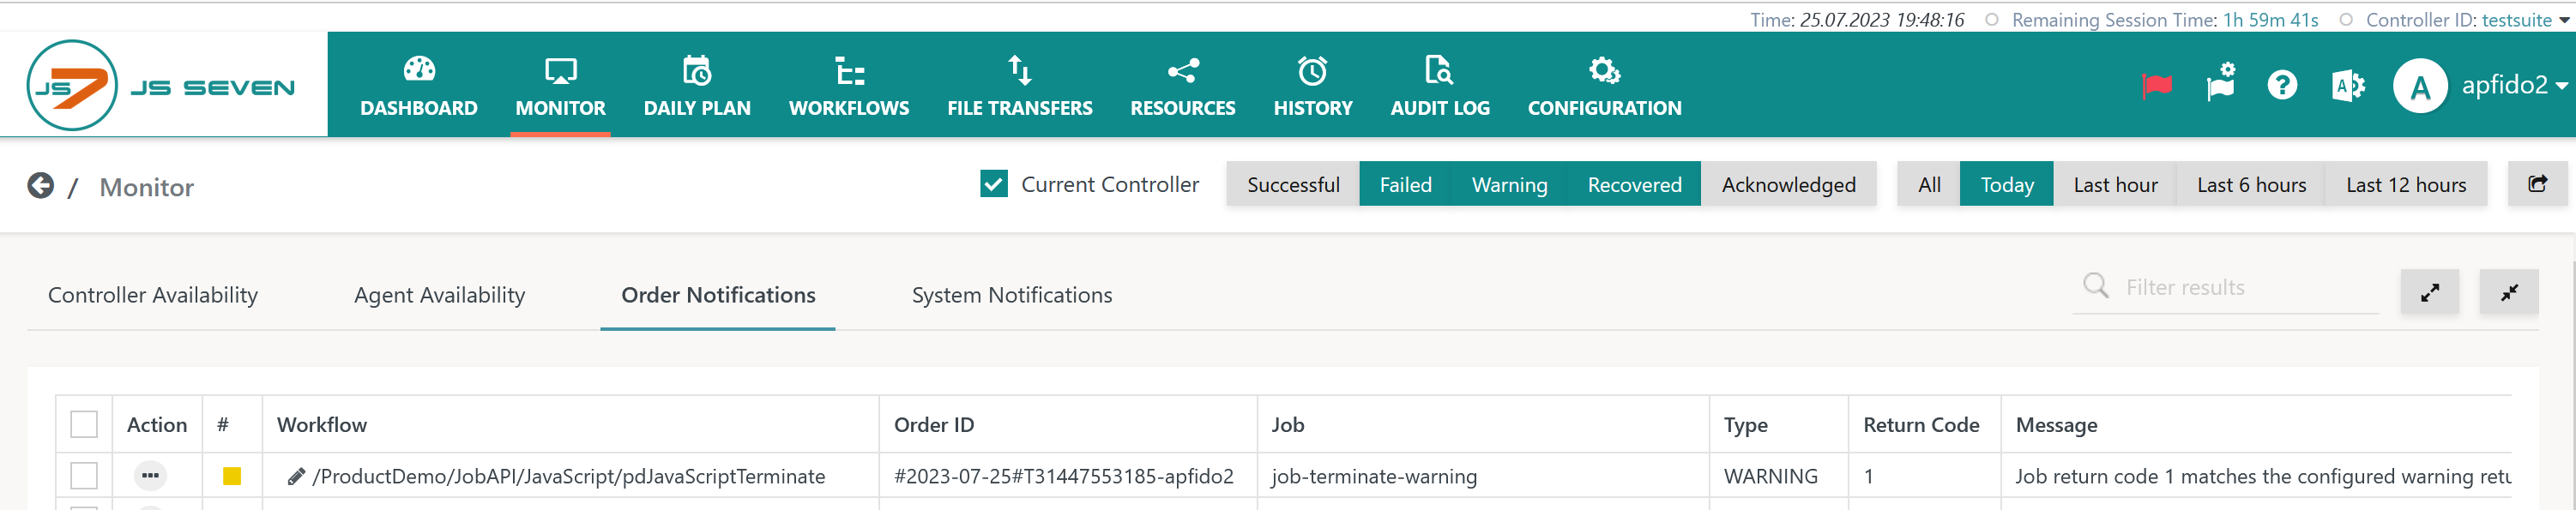The width and height of the screenshot is (2576, 510).
Task: Open the Controller Availability tab
Action: (x=153, y=295)
